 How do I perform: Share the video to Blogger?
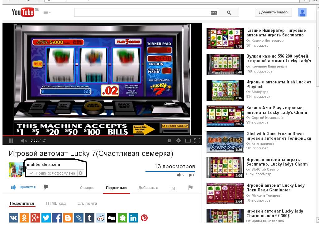[68, 218]
